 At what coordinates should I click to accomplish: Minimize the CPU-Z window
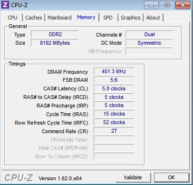tap(151, 5)
